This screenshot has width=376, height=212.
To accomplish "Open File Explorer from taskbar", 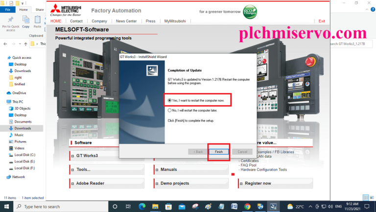I will pos(155,207).
